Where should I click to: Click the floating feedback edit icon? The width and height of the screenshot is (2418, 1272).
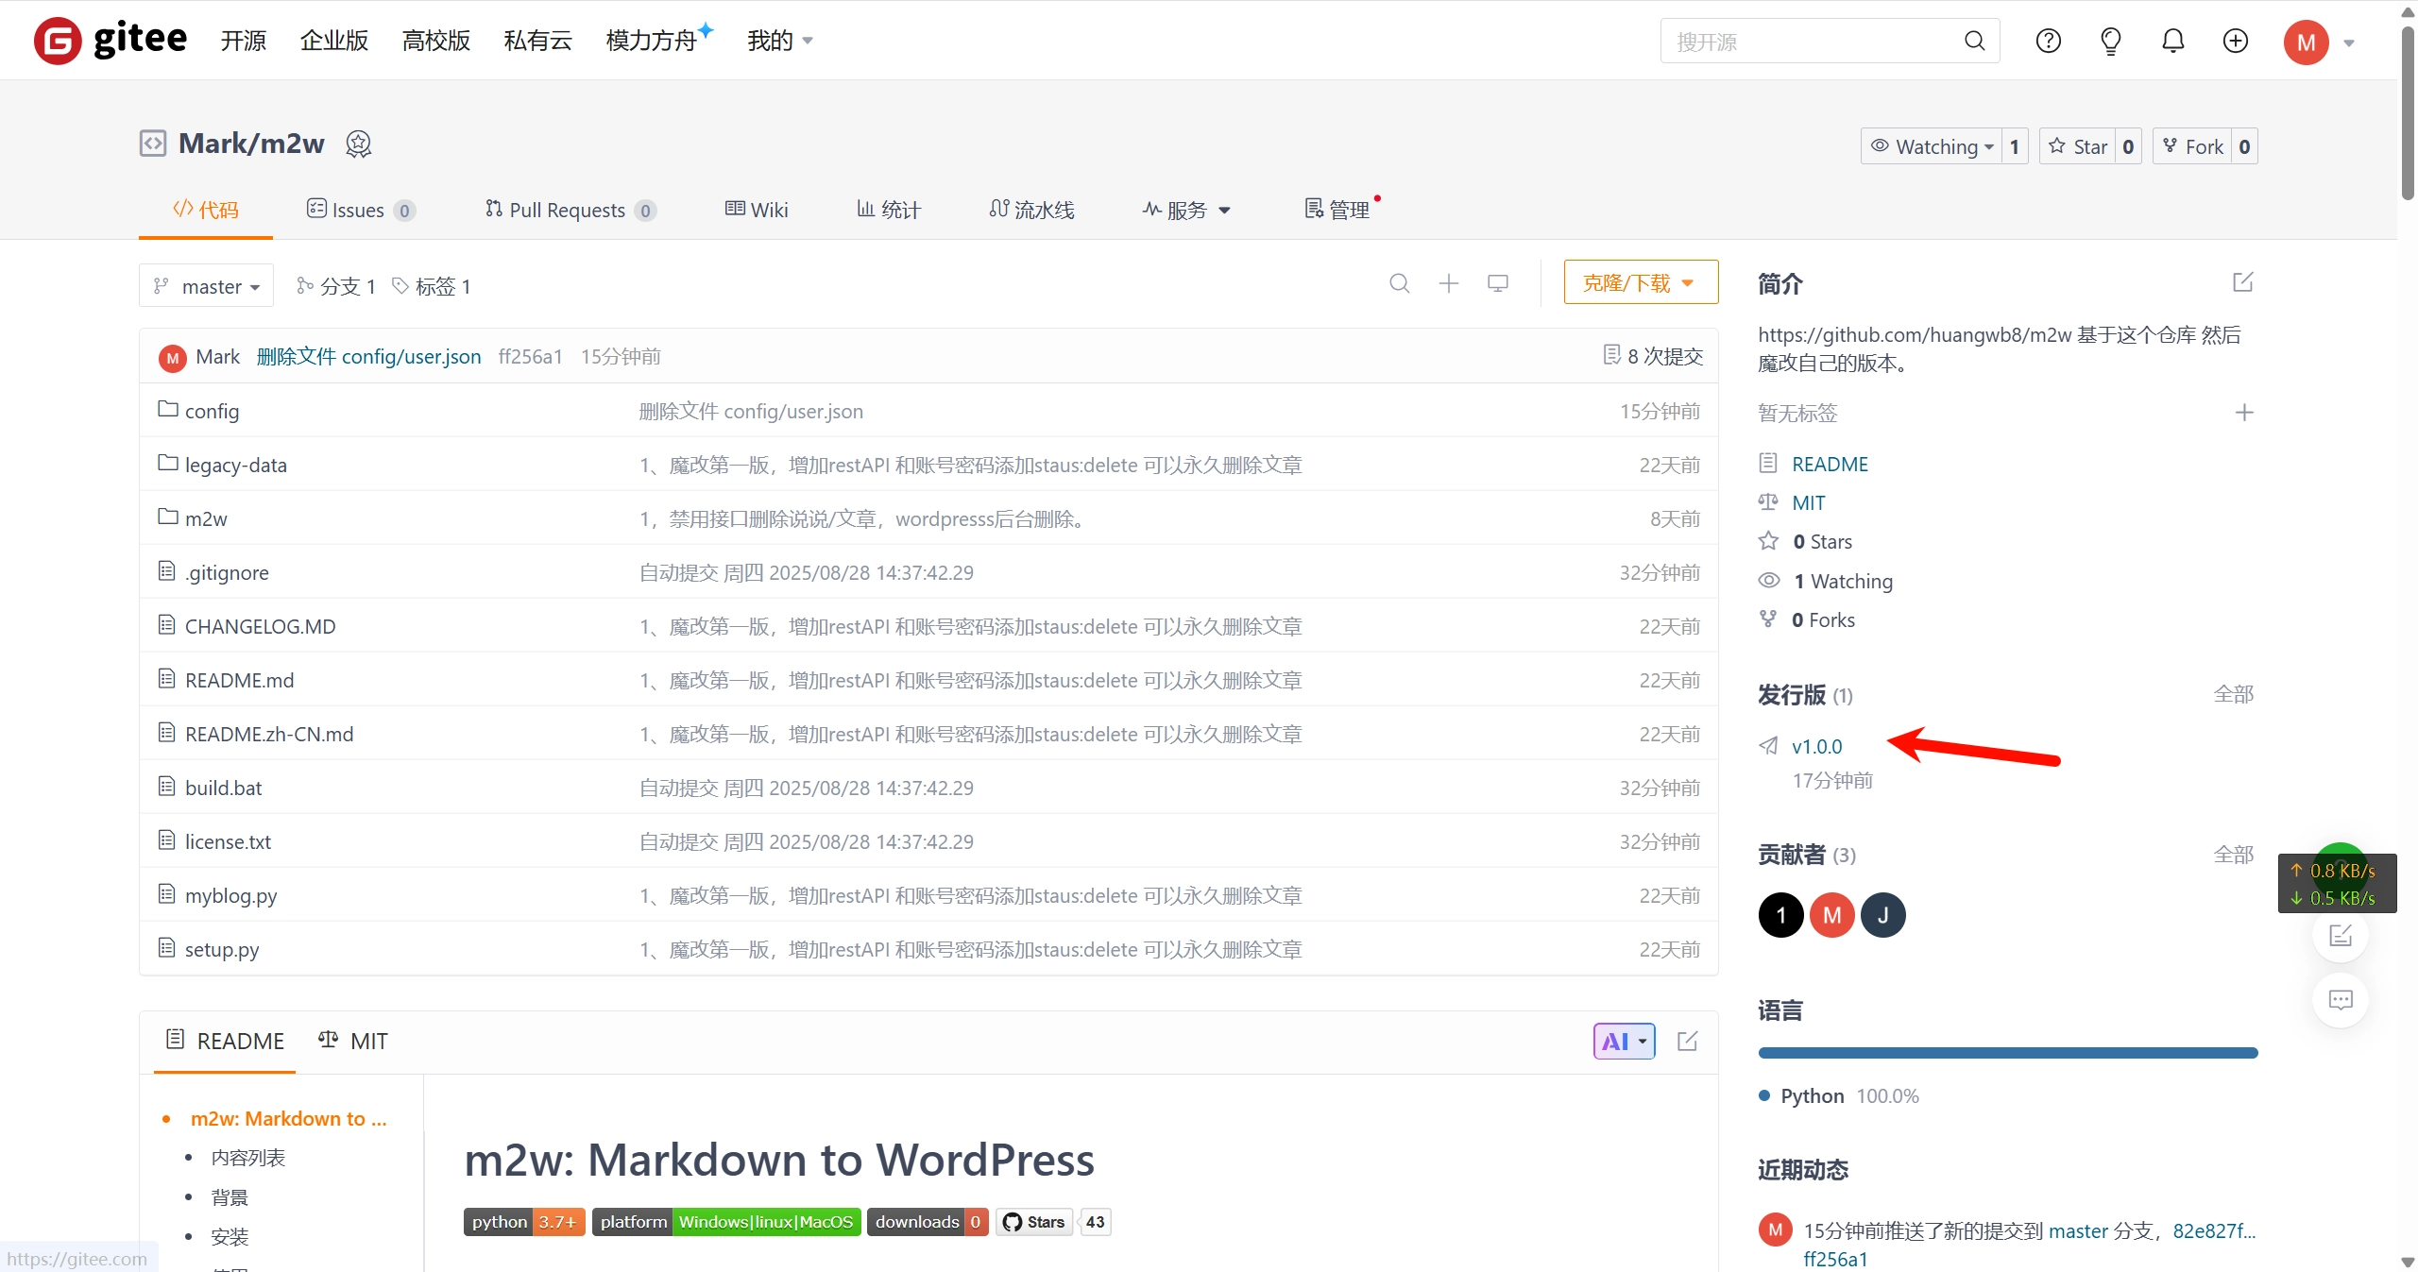pos(2341,936)
